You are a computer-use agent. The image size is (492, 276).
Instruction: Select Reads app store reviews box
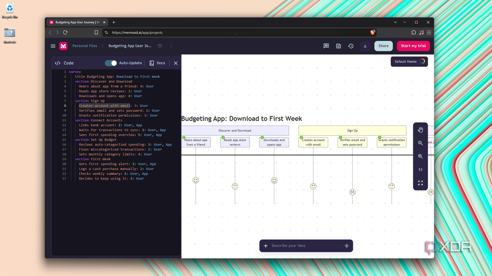[235, 142]
